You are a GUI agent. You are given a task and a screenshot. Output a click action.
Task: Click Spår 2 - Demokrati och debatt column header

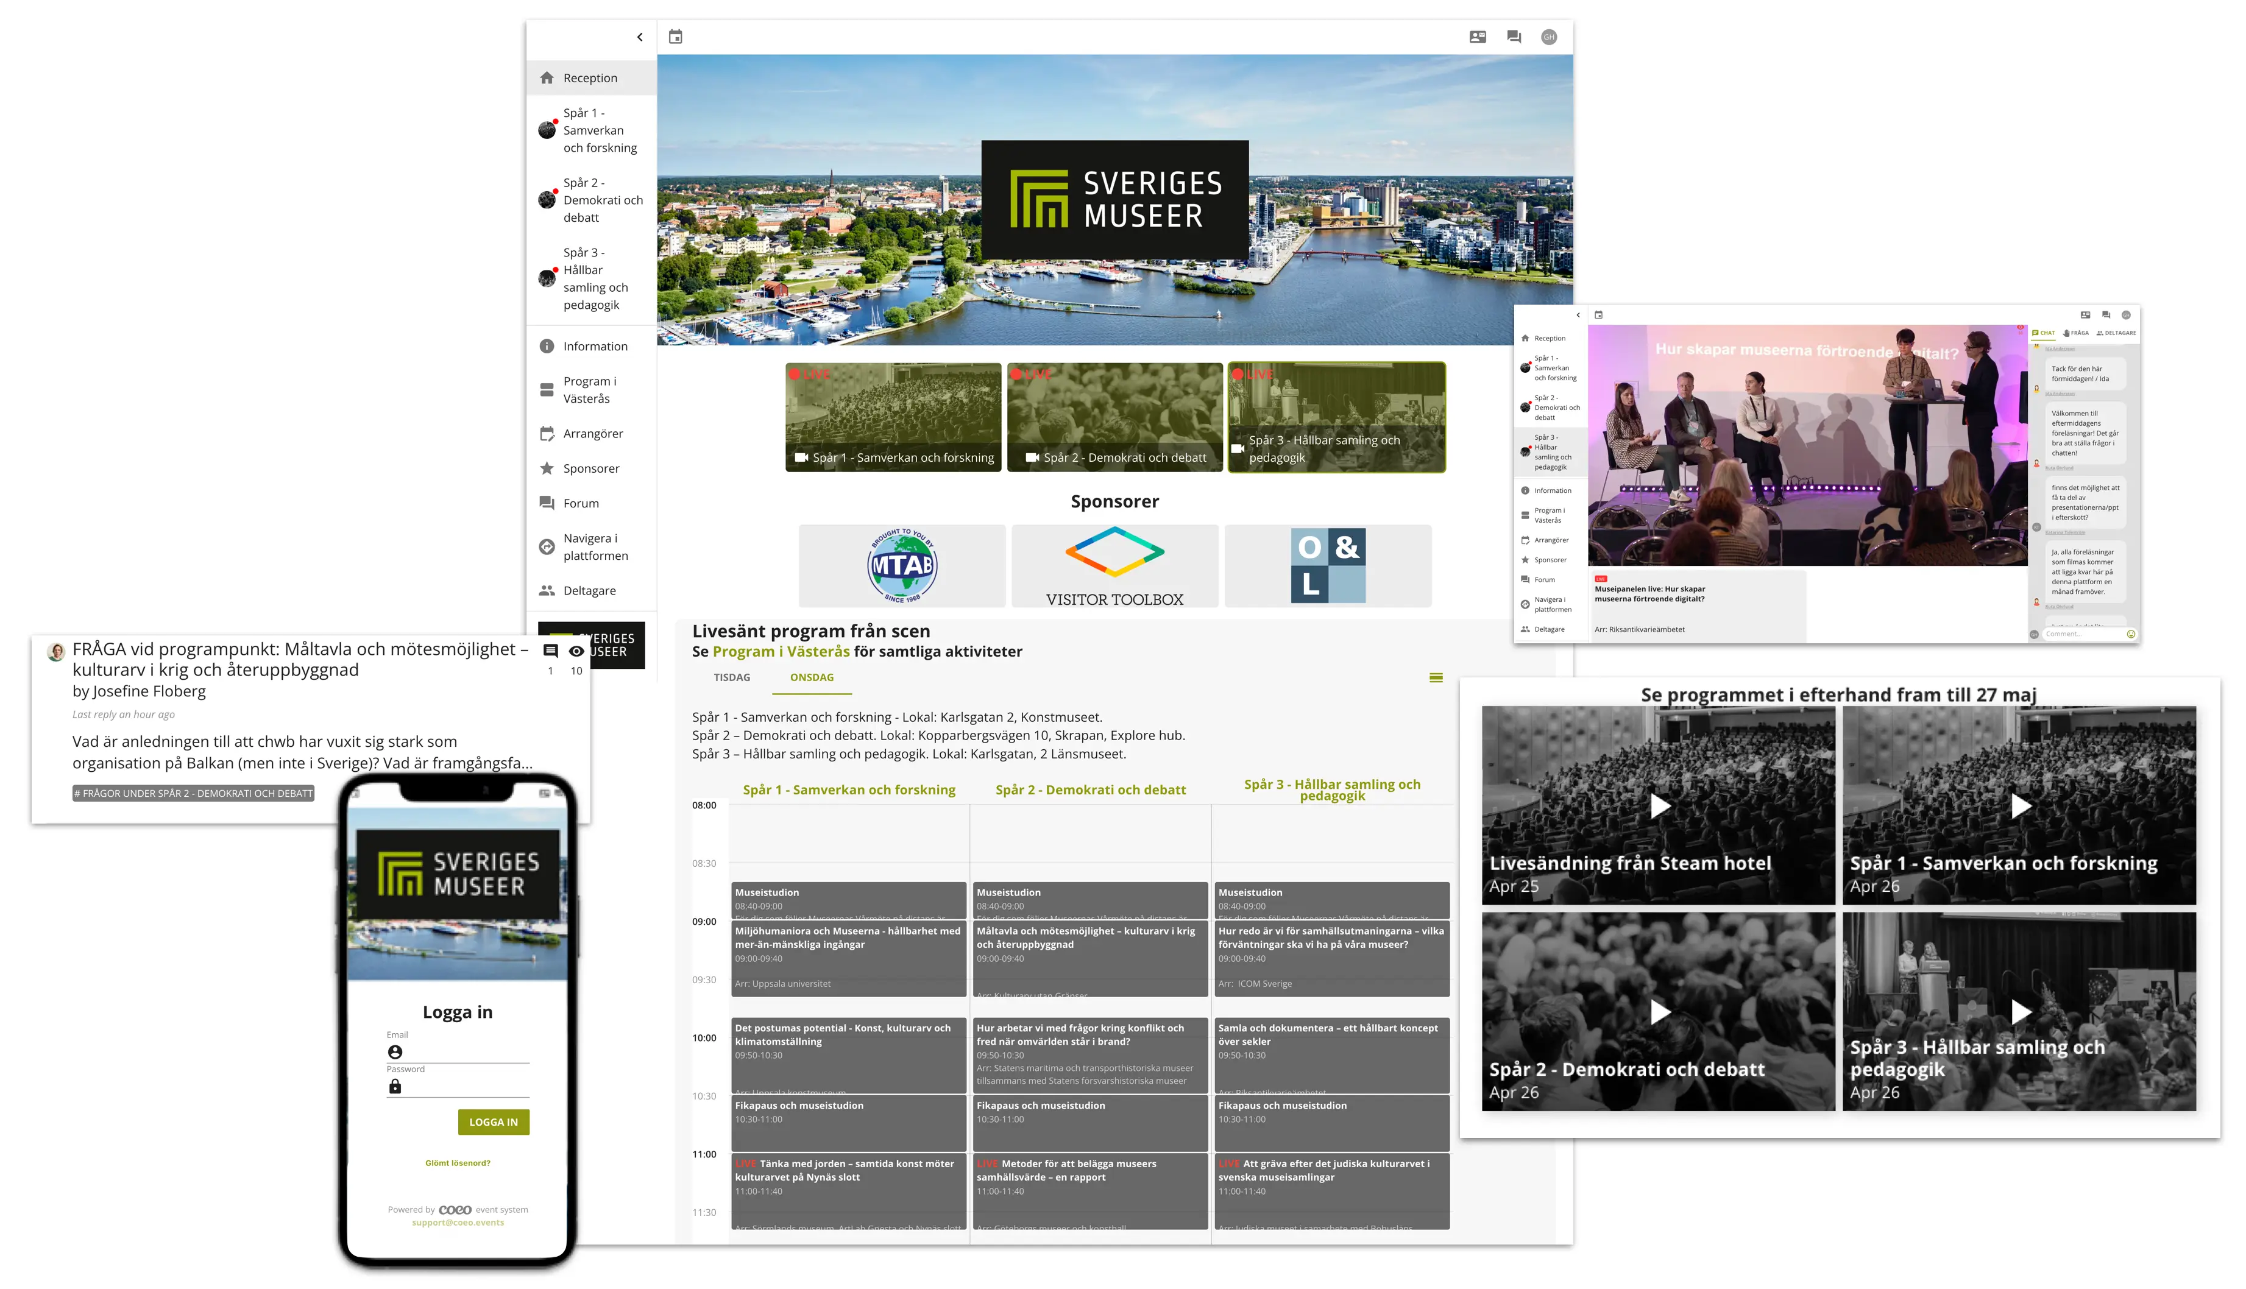1091,789
